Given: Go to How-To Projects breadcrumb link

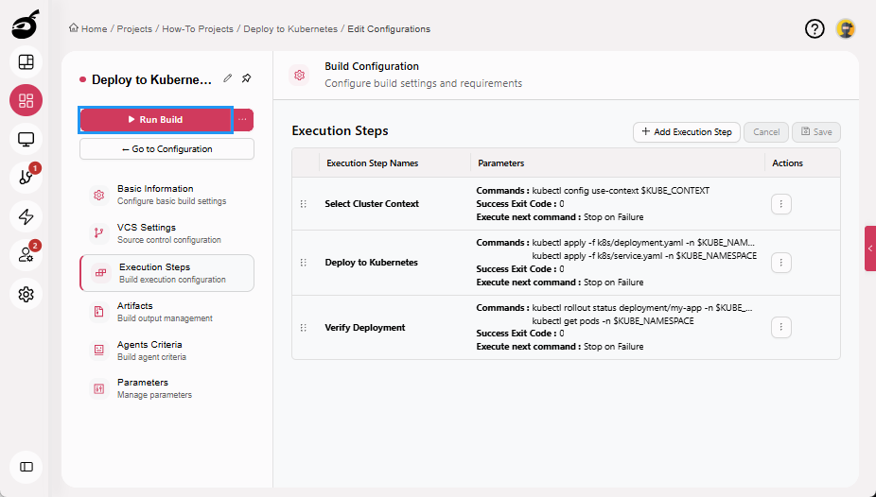Looking at the screenshot, I should (198, 29).
